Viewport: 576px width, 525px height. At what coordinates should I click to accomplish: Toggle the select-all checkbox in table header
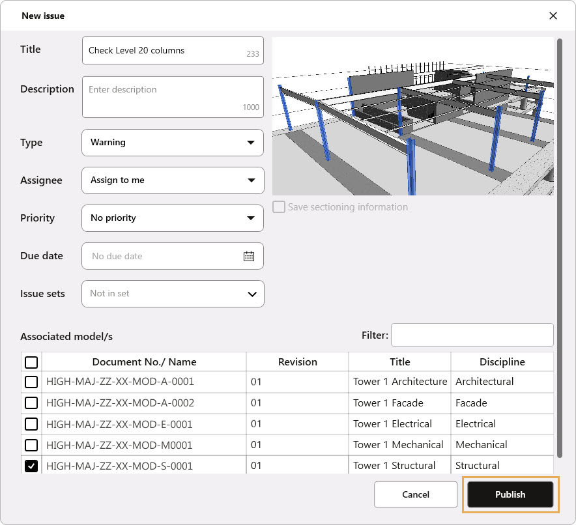click(x=31, y=362)
